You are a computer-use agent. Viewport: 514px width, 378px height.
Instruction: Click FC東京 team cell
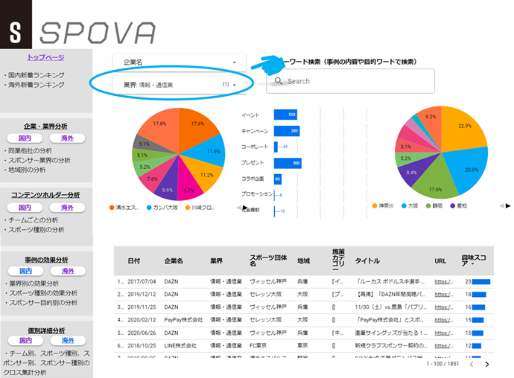258,345
